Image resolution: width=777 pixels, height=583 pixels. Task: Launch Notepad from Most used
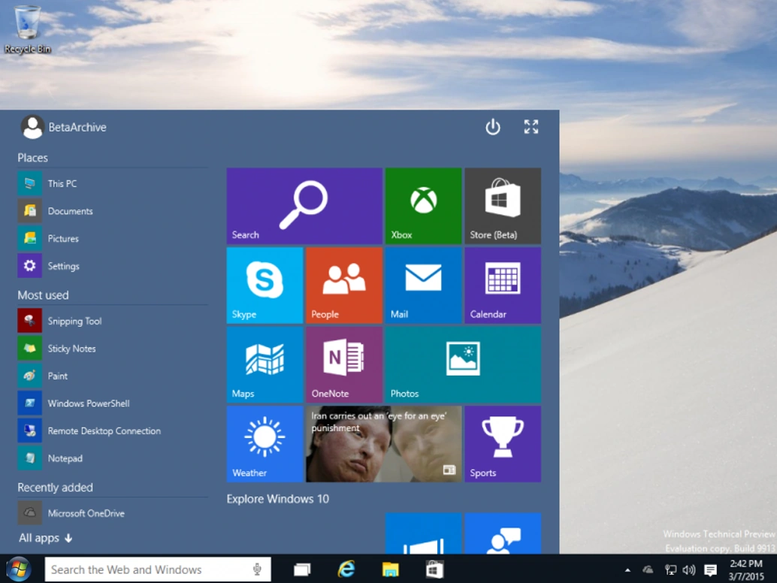(113, 458)
